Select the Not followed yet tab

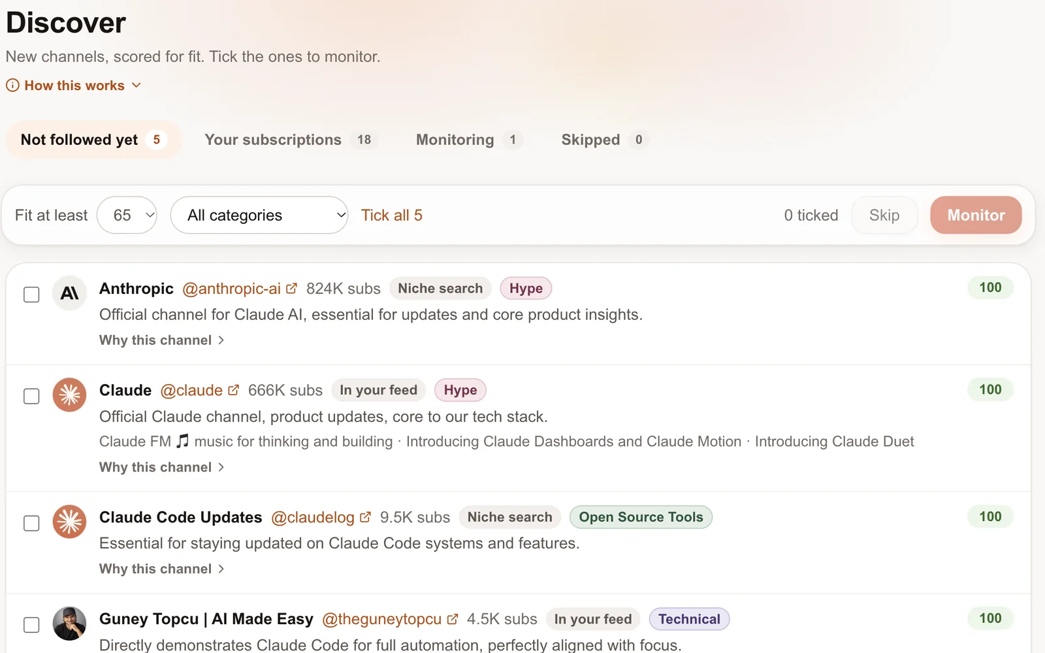pyautogui.click(x=93, y=140)
